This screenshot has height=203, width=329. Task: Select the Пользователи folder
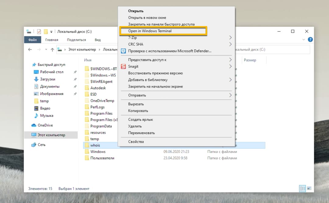tap(100, 158)
